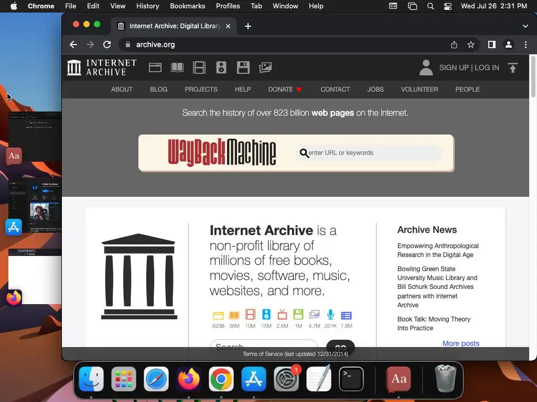Viewport: 537px width, 402px height.
Task: Open the History menu in menu bar
Action: tap(147, 6)
